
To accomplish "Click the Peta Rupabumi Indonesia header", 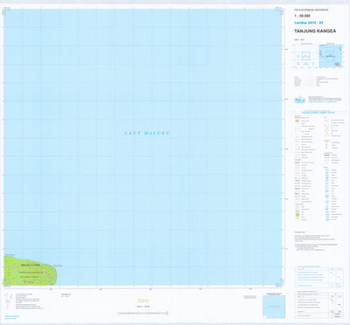I will click(311, 10).
